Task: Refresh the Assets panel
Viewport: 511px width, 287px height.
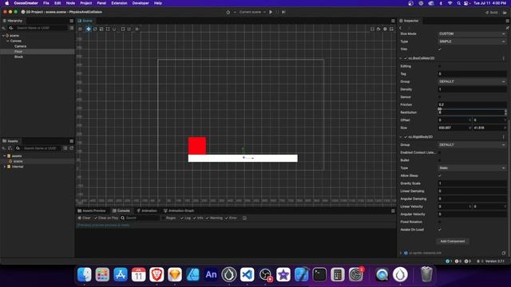Action: pyautogui.click(x=71, y=148)
